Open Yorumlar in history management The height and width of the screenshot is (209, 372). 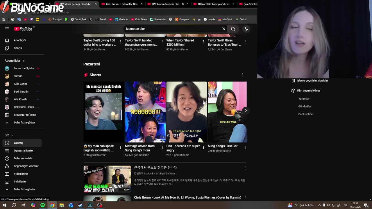pos(304,99)
